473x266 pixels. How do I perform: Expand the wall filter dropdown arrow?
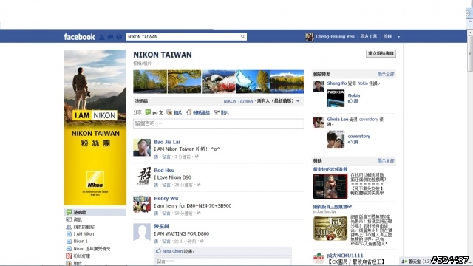coord(298,101)
